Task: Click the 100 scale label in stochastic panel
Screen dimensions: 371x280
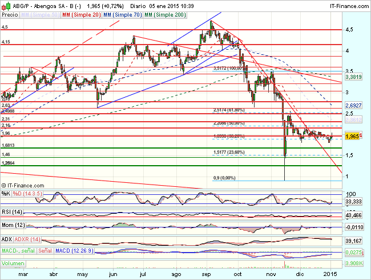Action: pyautogui.click(x=350, y=194)
